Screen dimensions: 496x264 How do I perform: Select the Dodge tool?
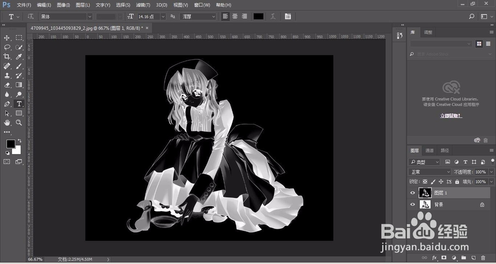point(19,95)
